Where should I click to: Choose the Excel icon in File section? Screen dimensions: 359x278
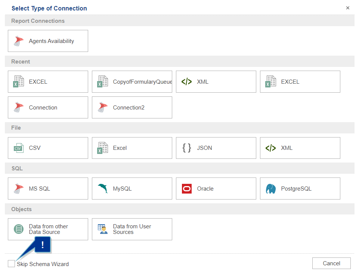coord(103,148)
